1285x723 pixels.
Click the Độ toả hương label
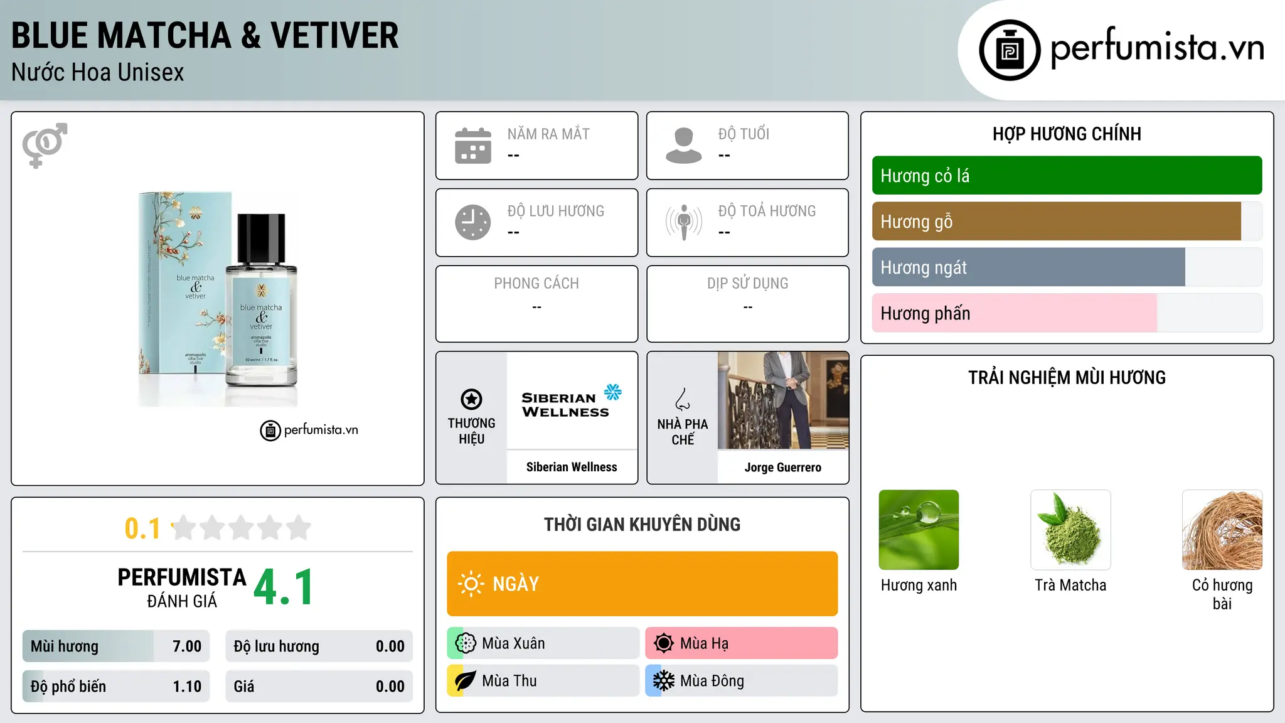tap(767, 211)
